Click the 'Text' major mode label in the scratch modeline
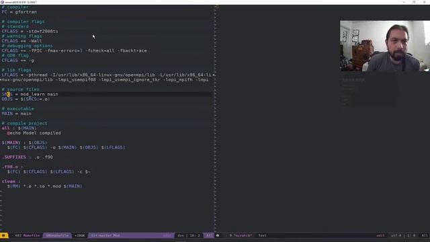430x242 pixels. pos(262,235)
